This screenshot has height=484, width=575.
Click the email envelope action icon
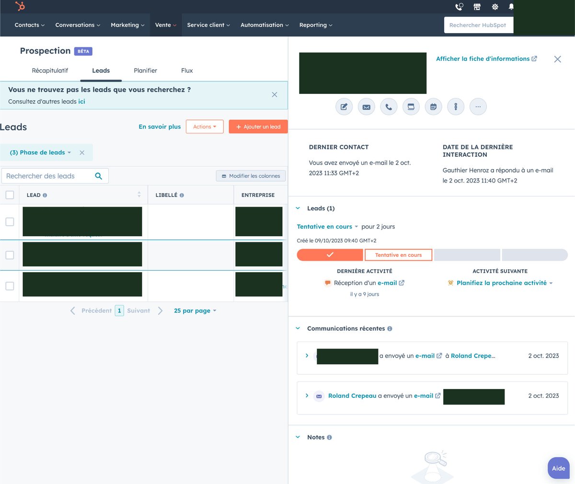366,107
